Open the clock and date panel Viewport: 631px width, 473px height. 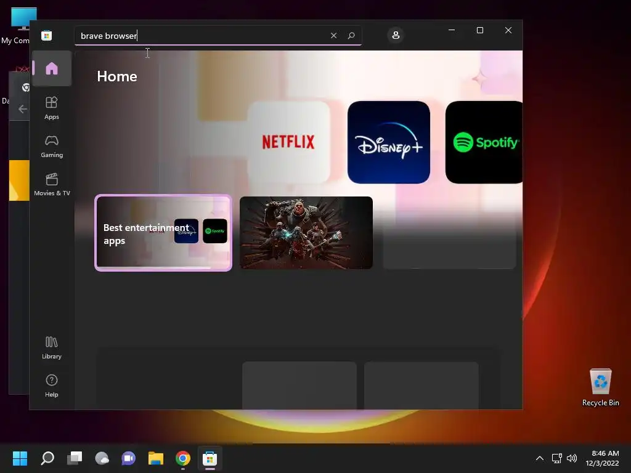602,458
